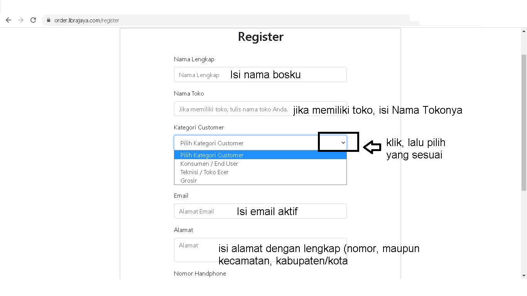
Task: Reload the register page
Action: (x=33, y=20)
